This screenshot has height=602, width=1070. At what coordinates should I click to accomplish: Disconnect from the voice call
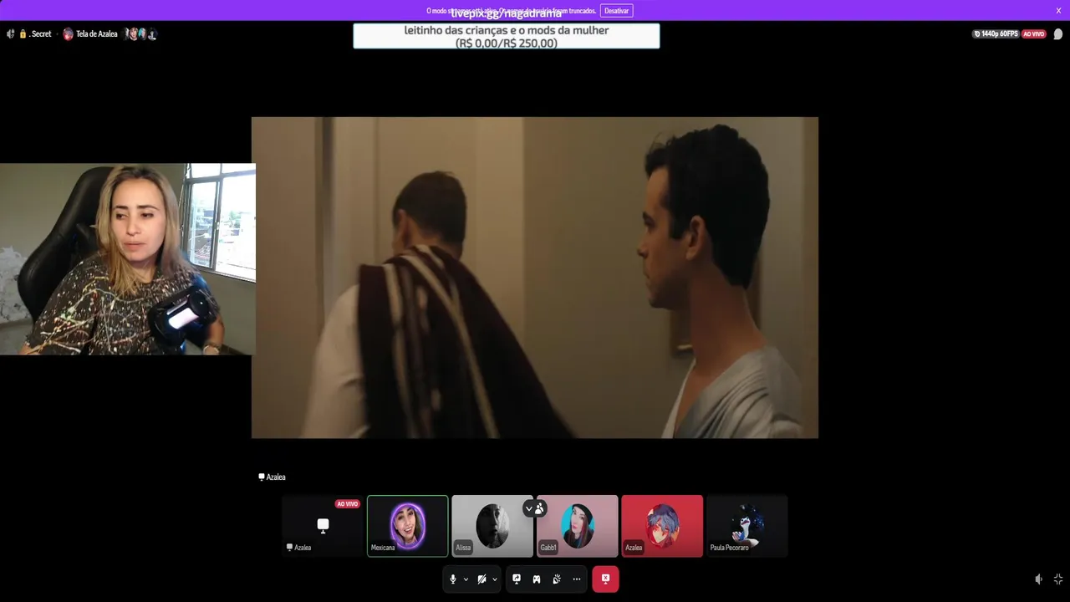605,579
